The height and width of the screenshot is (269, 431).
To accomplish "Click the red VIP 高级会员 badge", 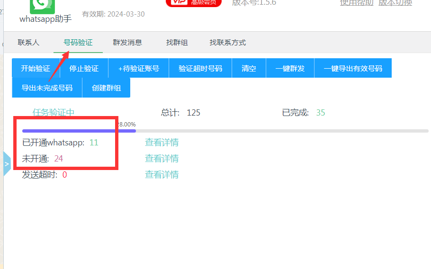I will [194, 3].
